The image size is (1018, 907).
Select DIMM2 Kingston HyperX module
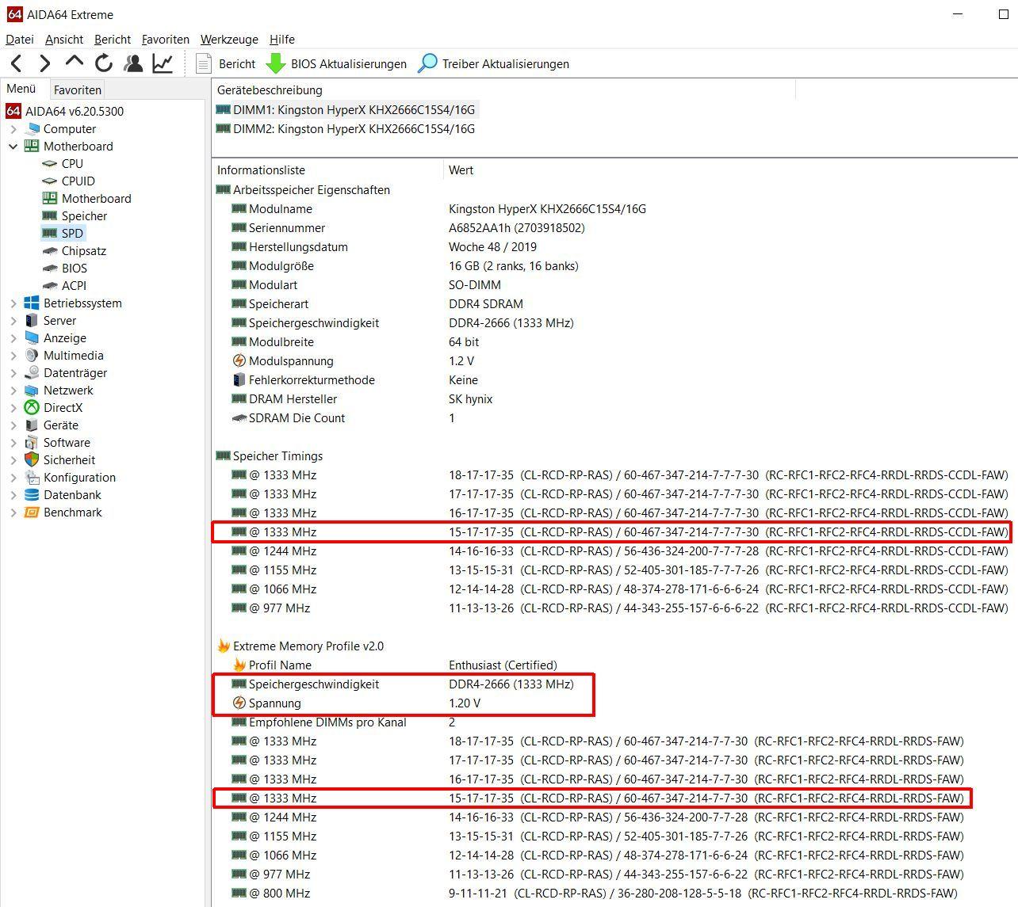point(354,129)
